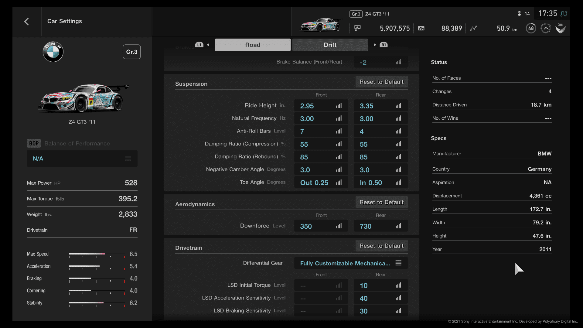Select the Brake Balance -2 value field
This screenshot has width=583, height=328.
click(x=381, y=62)
